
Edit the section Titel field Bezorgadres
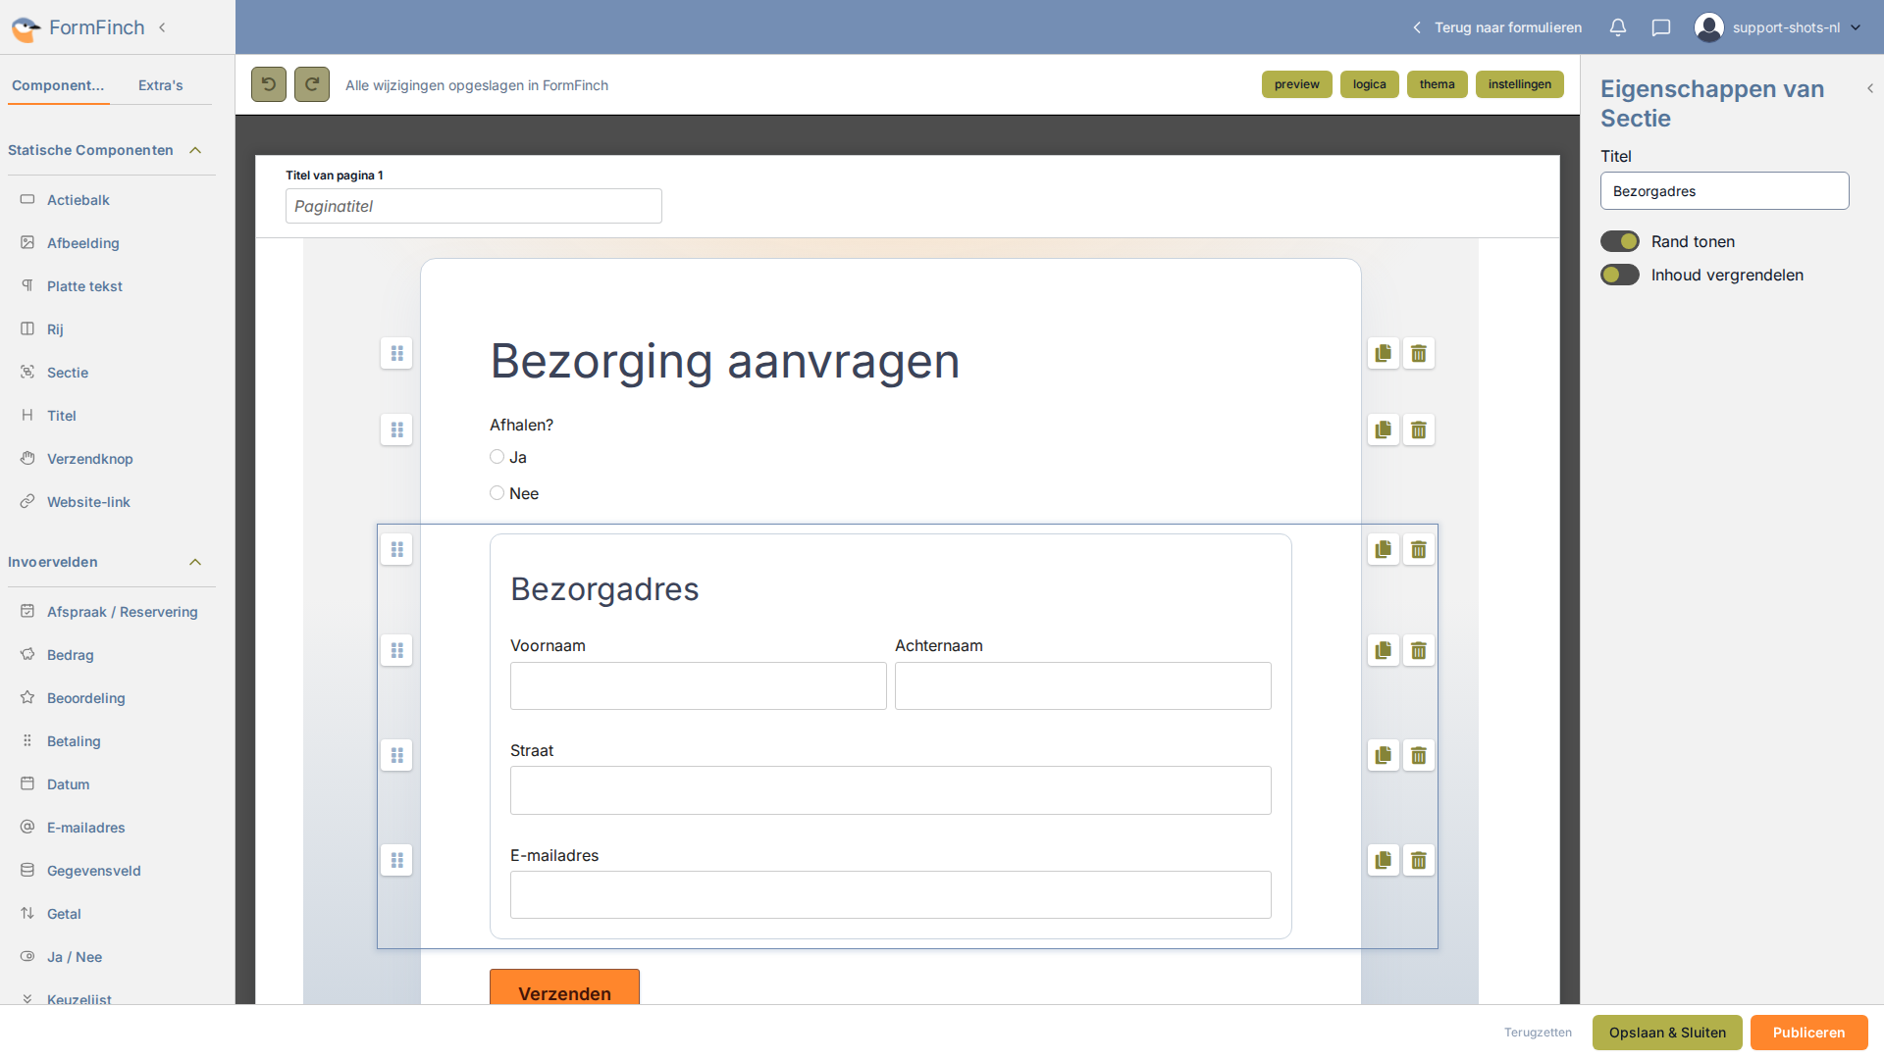point(1725,191)
